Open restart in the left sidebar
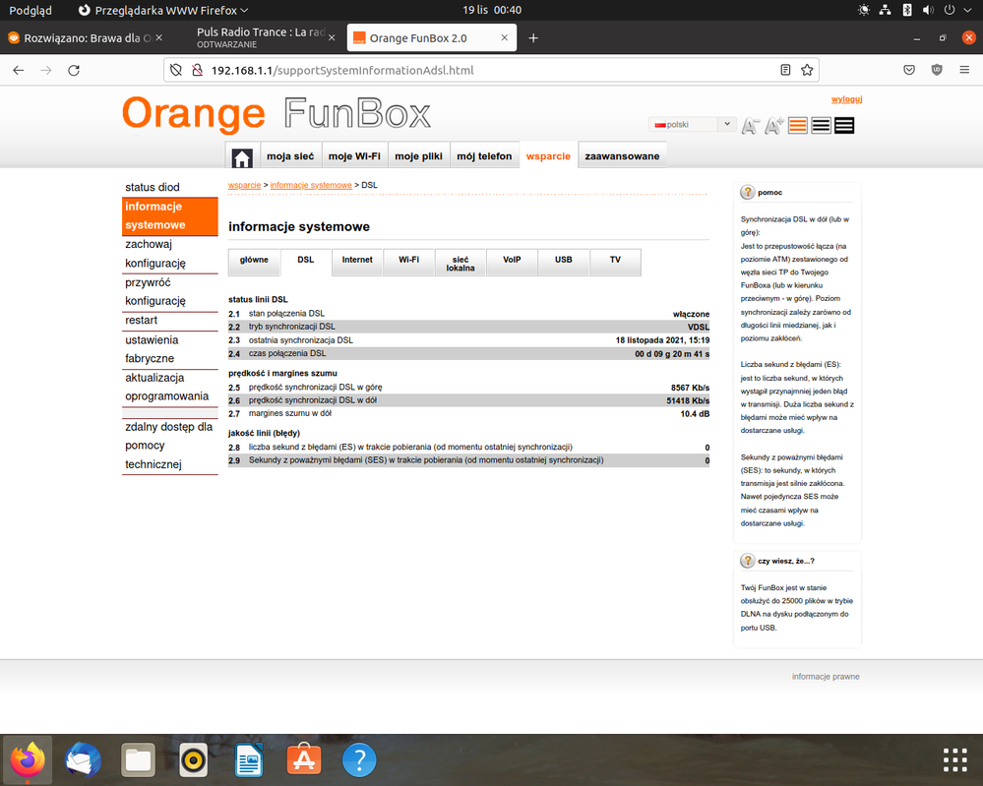 (142, 321)
